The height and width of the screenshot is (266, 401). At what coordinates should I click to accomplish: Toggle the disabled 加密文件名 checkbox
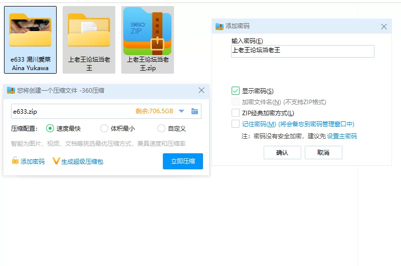235,102
